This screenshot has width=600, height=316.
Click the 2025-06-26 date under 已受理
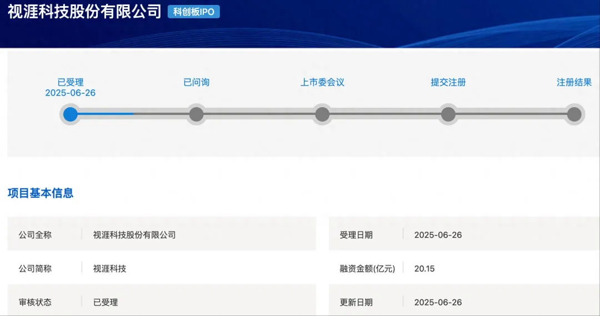71,93
